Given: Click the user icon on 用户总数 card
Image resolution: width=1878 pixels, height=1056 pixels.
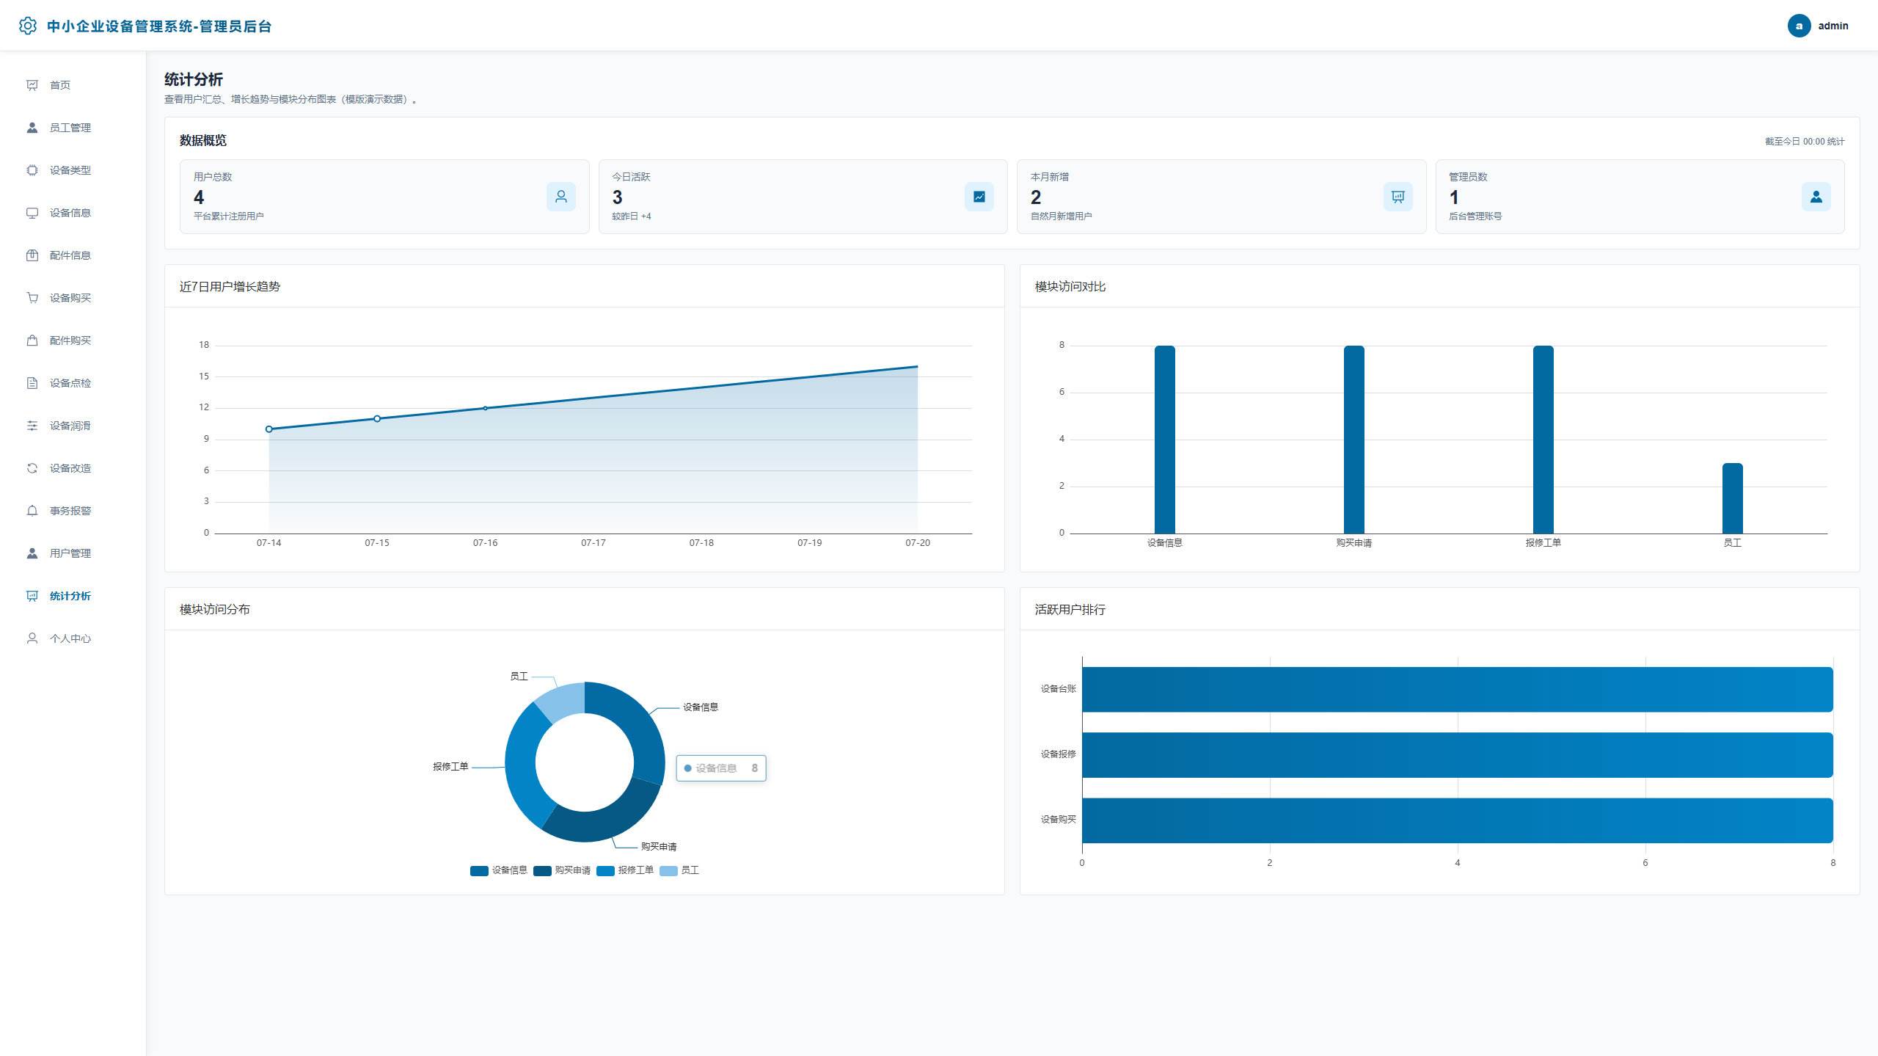Looking at the screenshot, I should [x=561, y=197].
